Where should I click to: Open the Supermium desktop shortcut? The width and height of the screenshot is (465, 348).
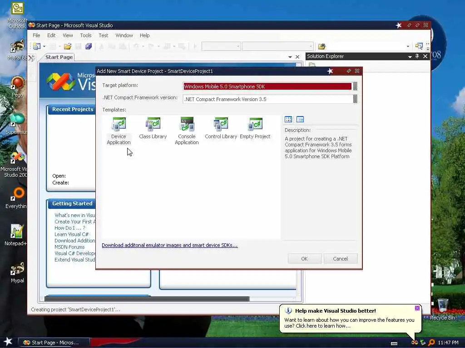tap(17, 124)
